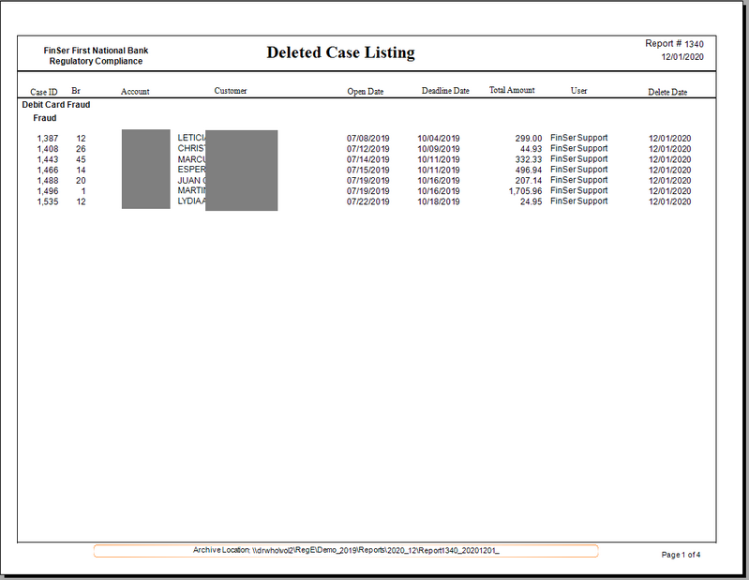Select case ID 1,496
749x580 pixels.
48,191
